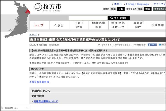The height and width of the screenshot is (111, 166).
Task: Click the Hirakata City logo
Action: click(x=48, y=7)
